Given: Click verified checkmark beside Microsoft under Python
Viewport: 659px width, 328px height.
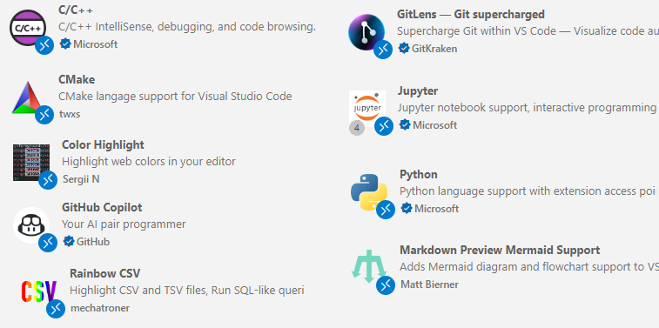Looking at the screenshot, I should [x=406, y=208].
